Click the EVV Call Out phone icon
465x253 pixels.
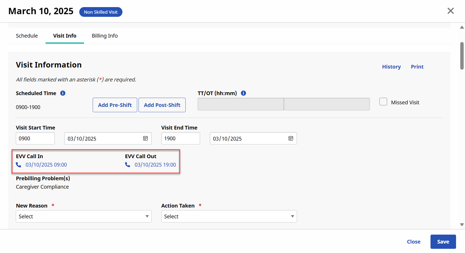click(x=128, y=165)
